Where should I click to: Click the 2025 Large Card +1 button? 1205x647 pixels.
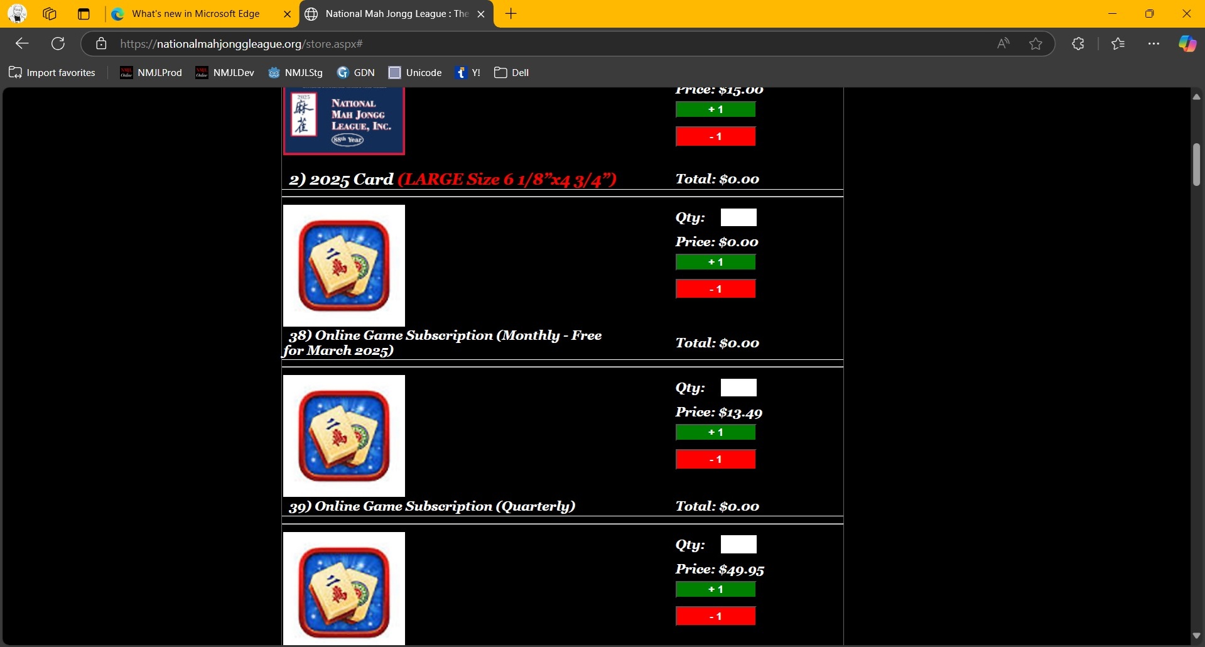[715, 109]
